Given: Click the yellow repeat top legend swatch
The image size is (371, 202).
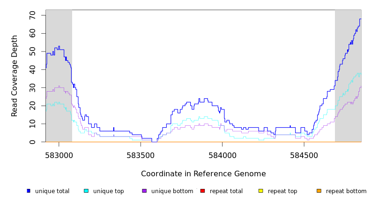Looking at the screenshot, I should point(261,191).
